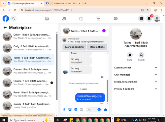Screen dimensions: 165x122
Task: Click the conversation list scrollbar
Action: point(57,67)
